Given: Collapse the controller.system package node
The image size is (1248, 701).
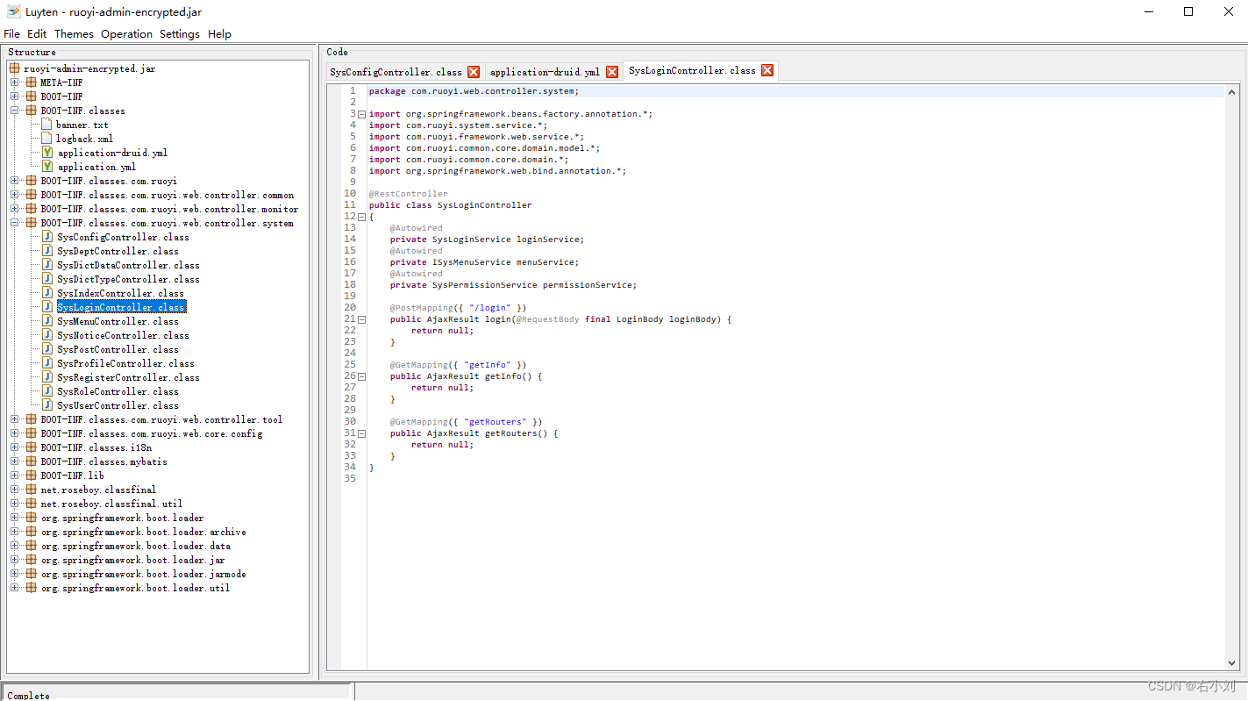Looking at the screenshot, I should [x=15, y=223].
